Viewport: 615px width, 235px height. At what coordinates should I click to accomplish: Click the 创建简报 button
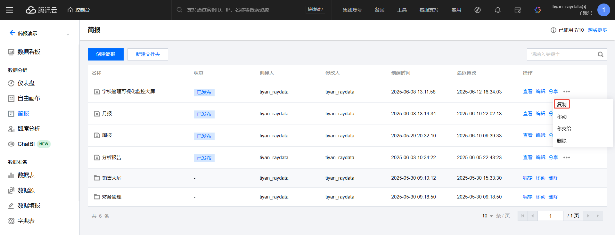click(x=106, y=54)
